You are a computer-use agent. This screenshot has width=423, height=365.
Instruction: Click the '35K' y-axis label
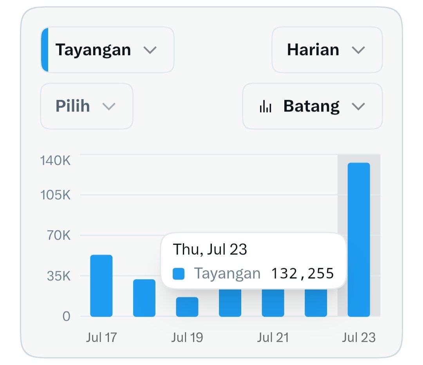59,276
